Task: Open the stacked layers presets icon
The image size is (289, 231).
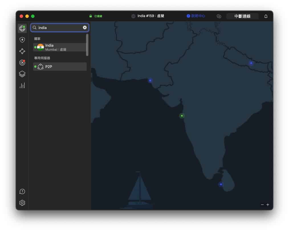Action: [22, 74]
